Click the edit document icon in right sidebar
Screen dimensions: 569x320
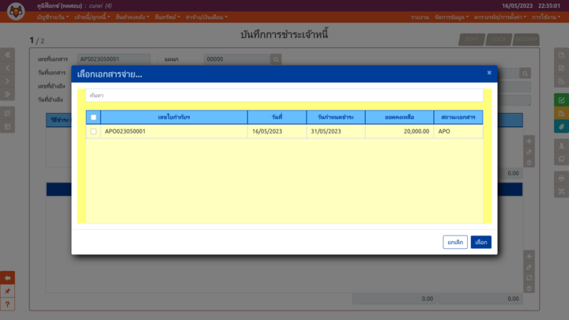click(561, 68)
